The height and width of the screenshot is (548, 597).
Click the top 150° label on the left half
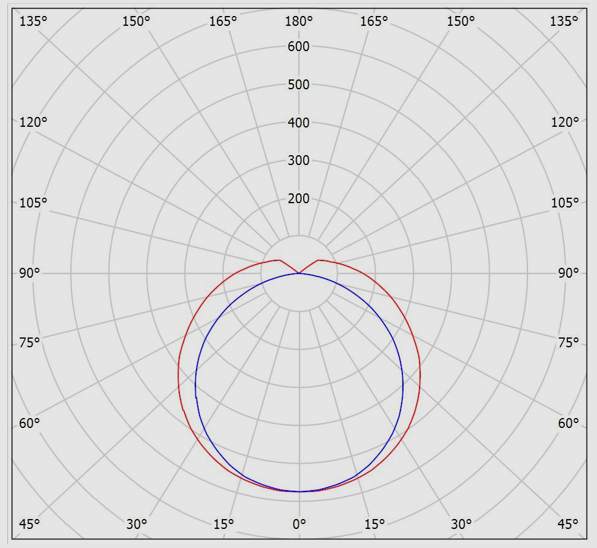136,21
